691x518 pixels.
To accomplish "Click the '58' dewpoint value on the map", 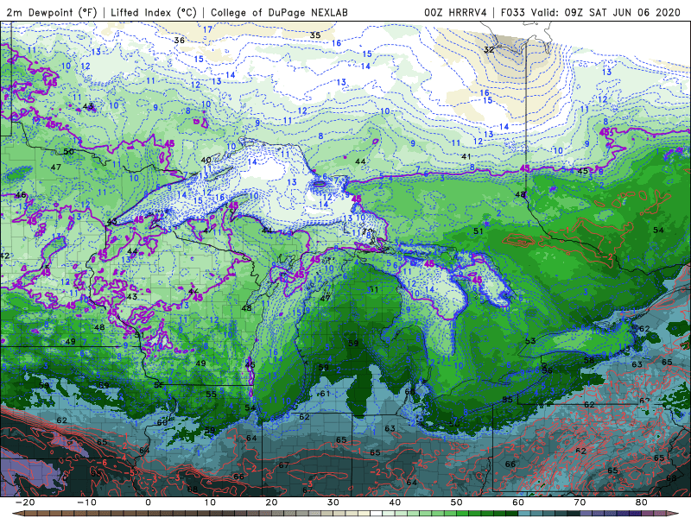I will [589, 360].
